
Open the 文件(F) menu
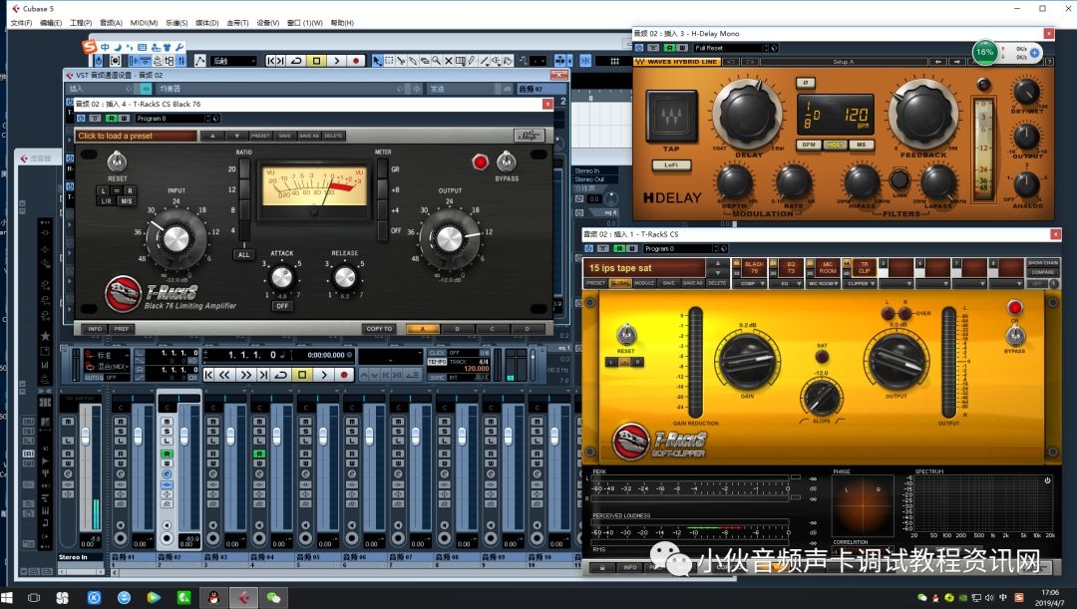[21, 23]
